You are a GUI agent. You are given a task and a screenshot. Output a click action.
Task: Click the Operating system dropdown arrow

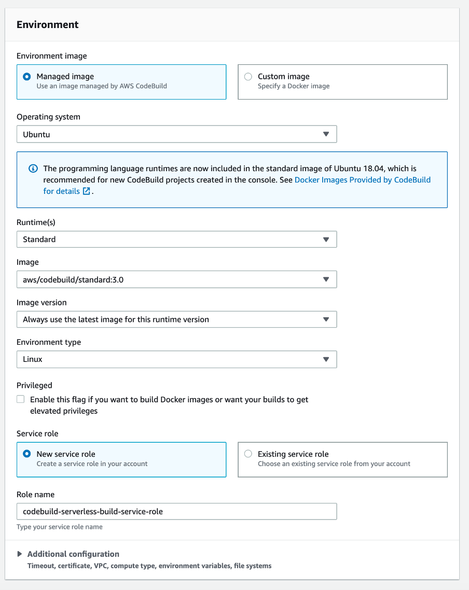point(326,134)
